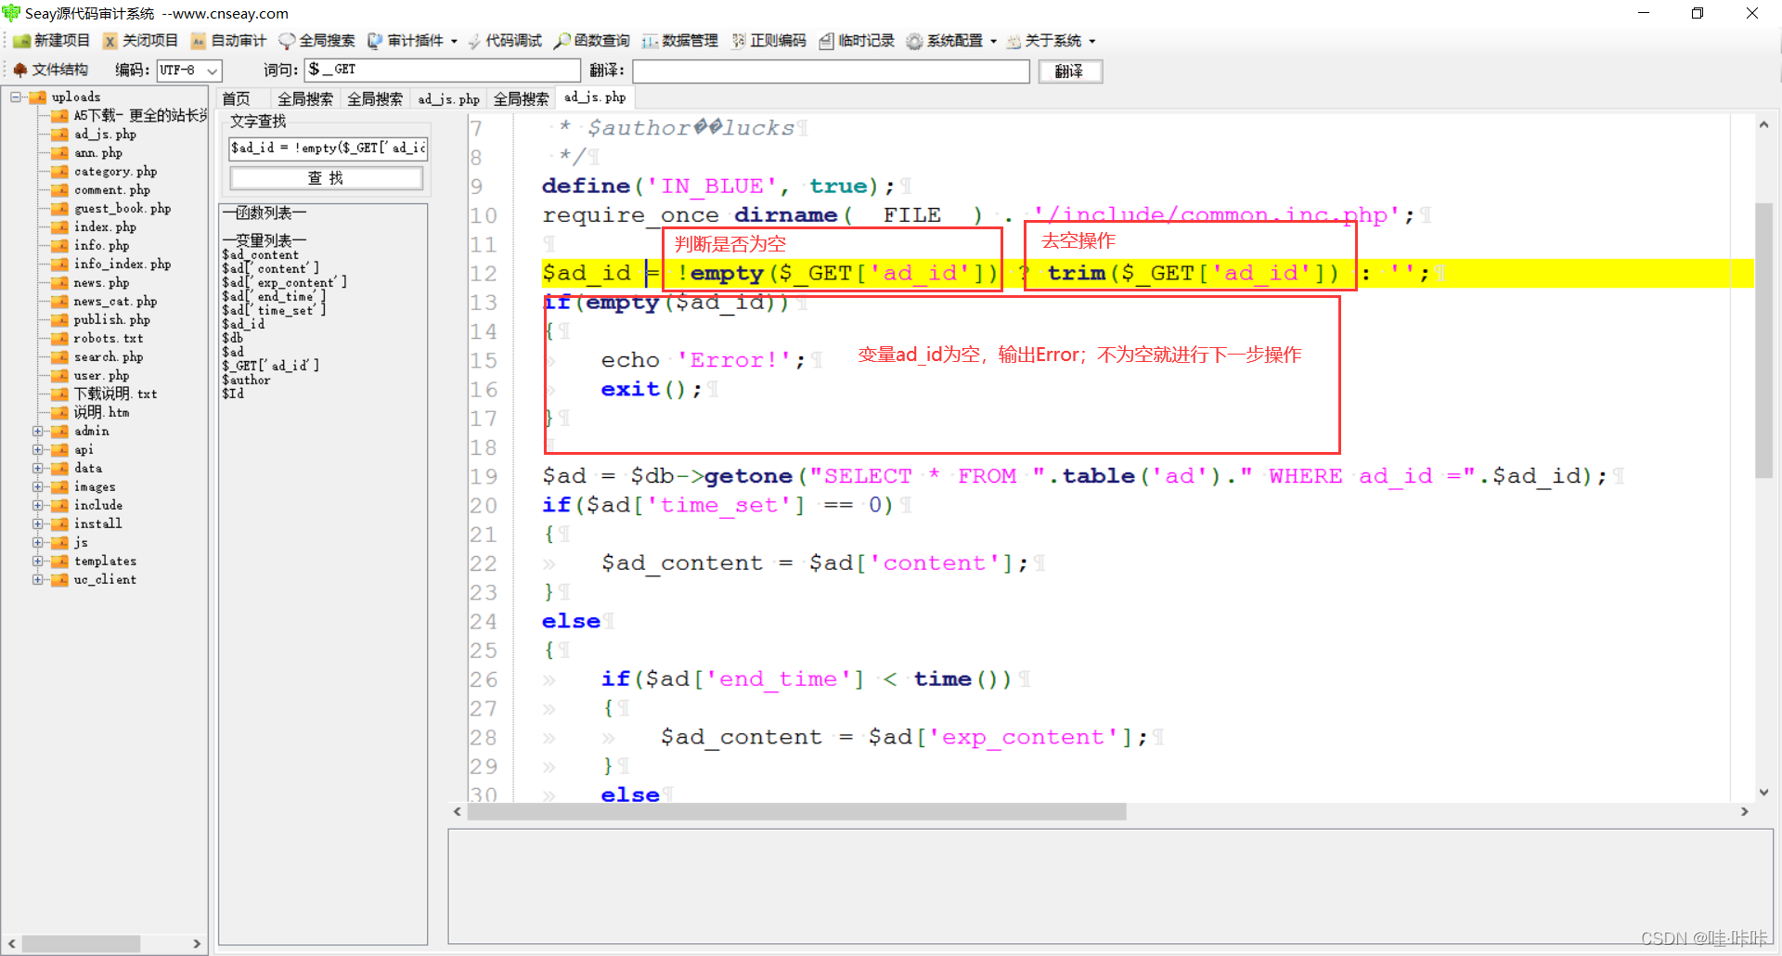Screen dimensions: 1782x956
Task: Open the 全局搜索 global search tool
Action: pos(316,41)
